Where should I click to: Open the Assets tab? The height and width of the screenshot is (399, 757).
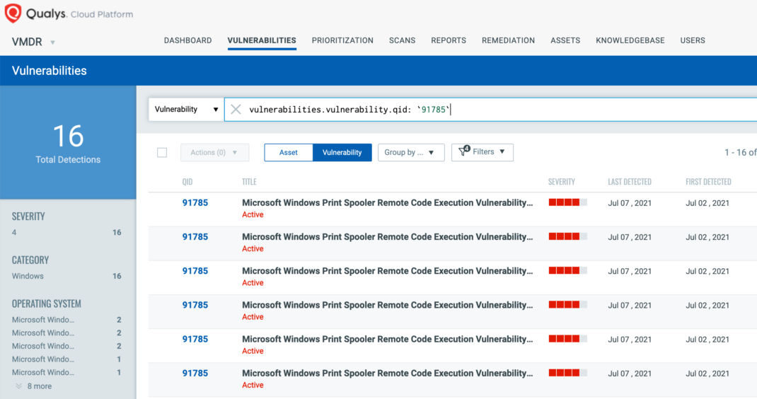click(565, 40)
